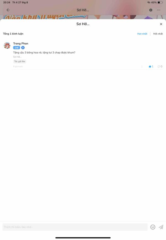Like Trang Phan's comment with thumbs-up

tap(151, 66)
